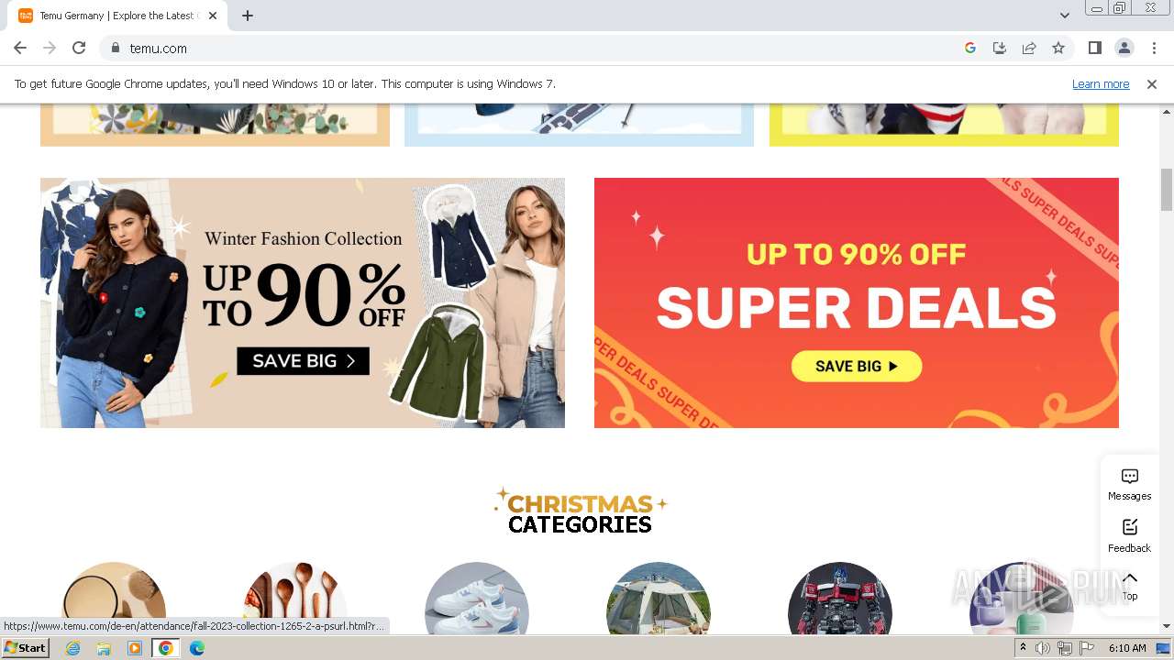The height and width of the screenshot is (660, 1174).
Task: Dismiss the Chrome update notification bar
Action: [1152, 83]
